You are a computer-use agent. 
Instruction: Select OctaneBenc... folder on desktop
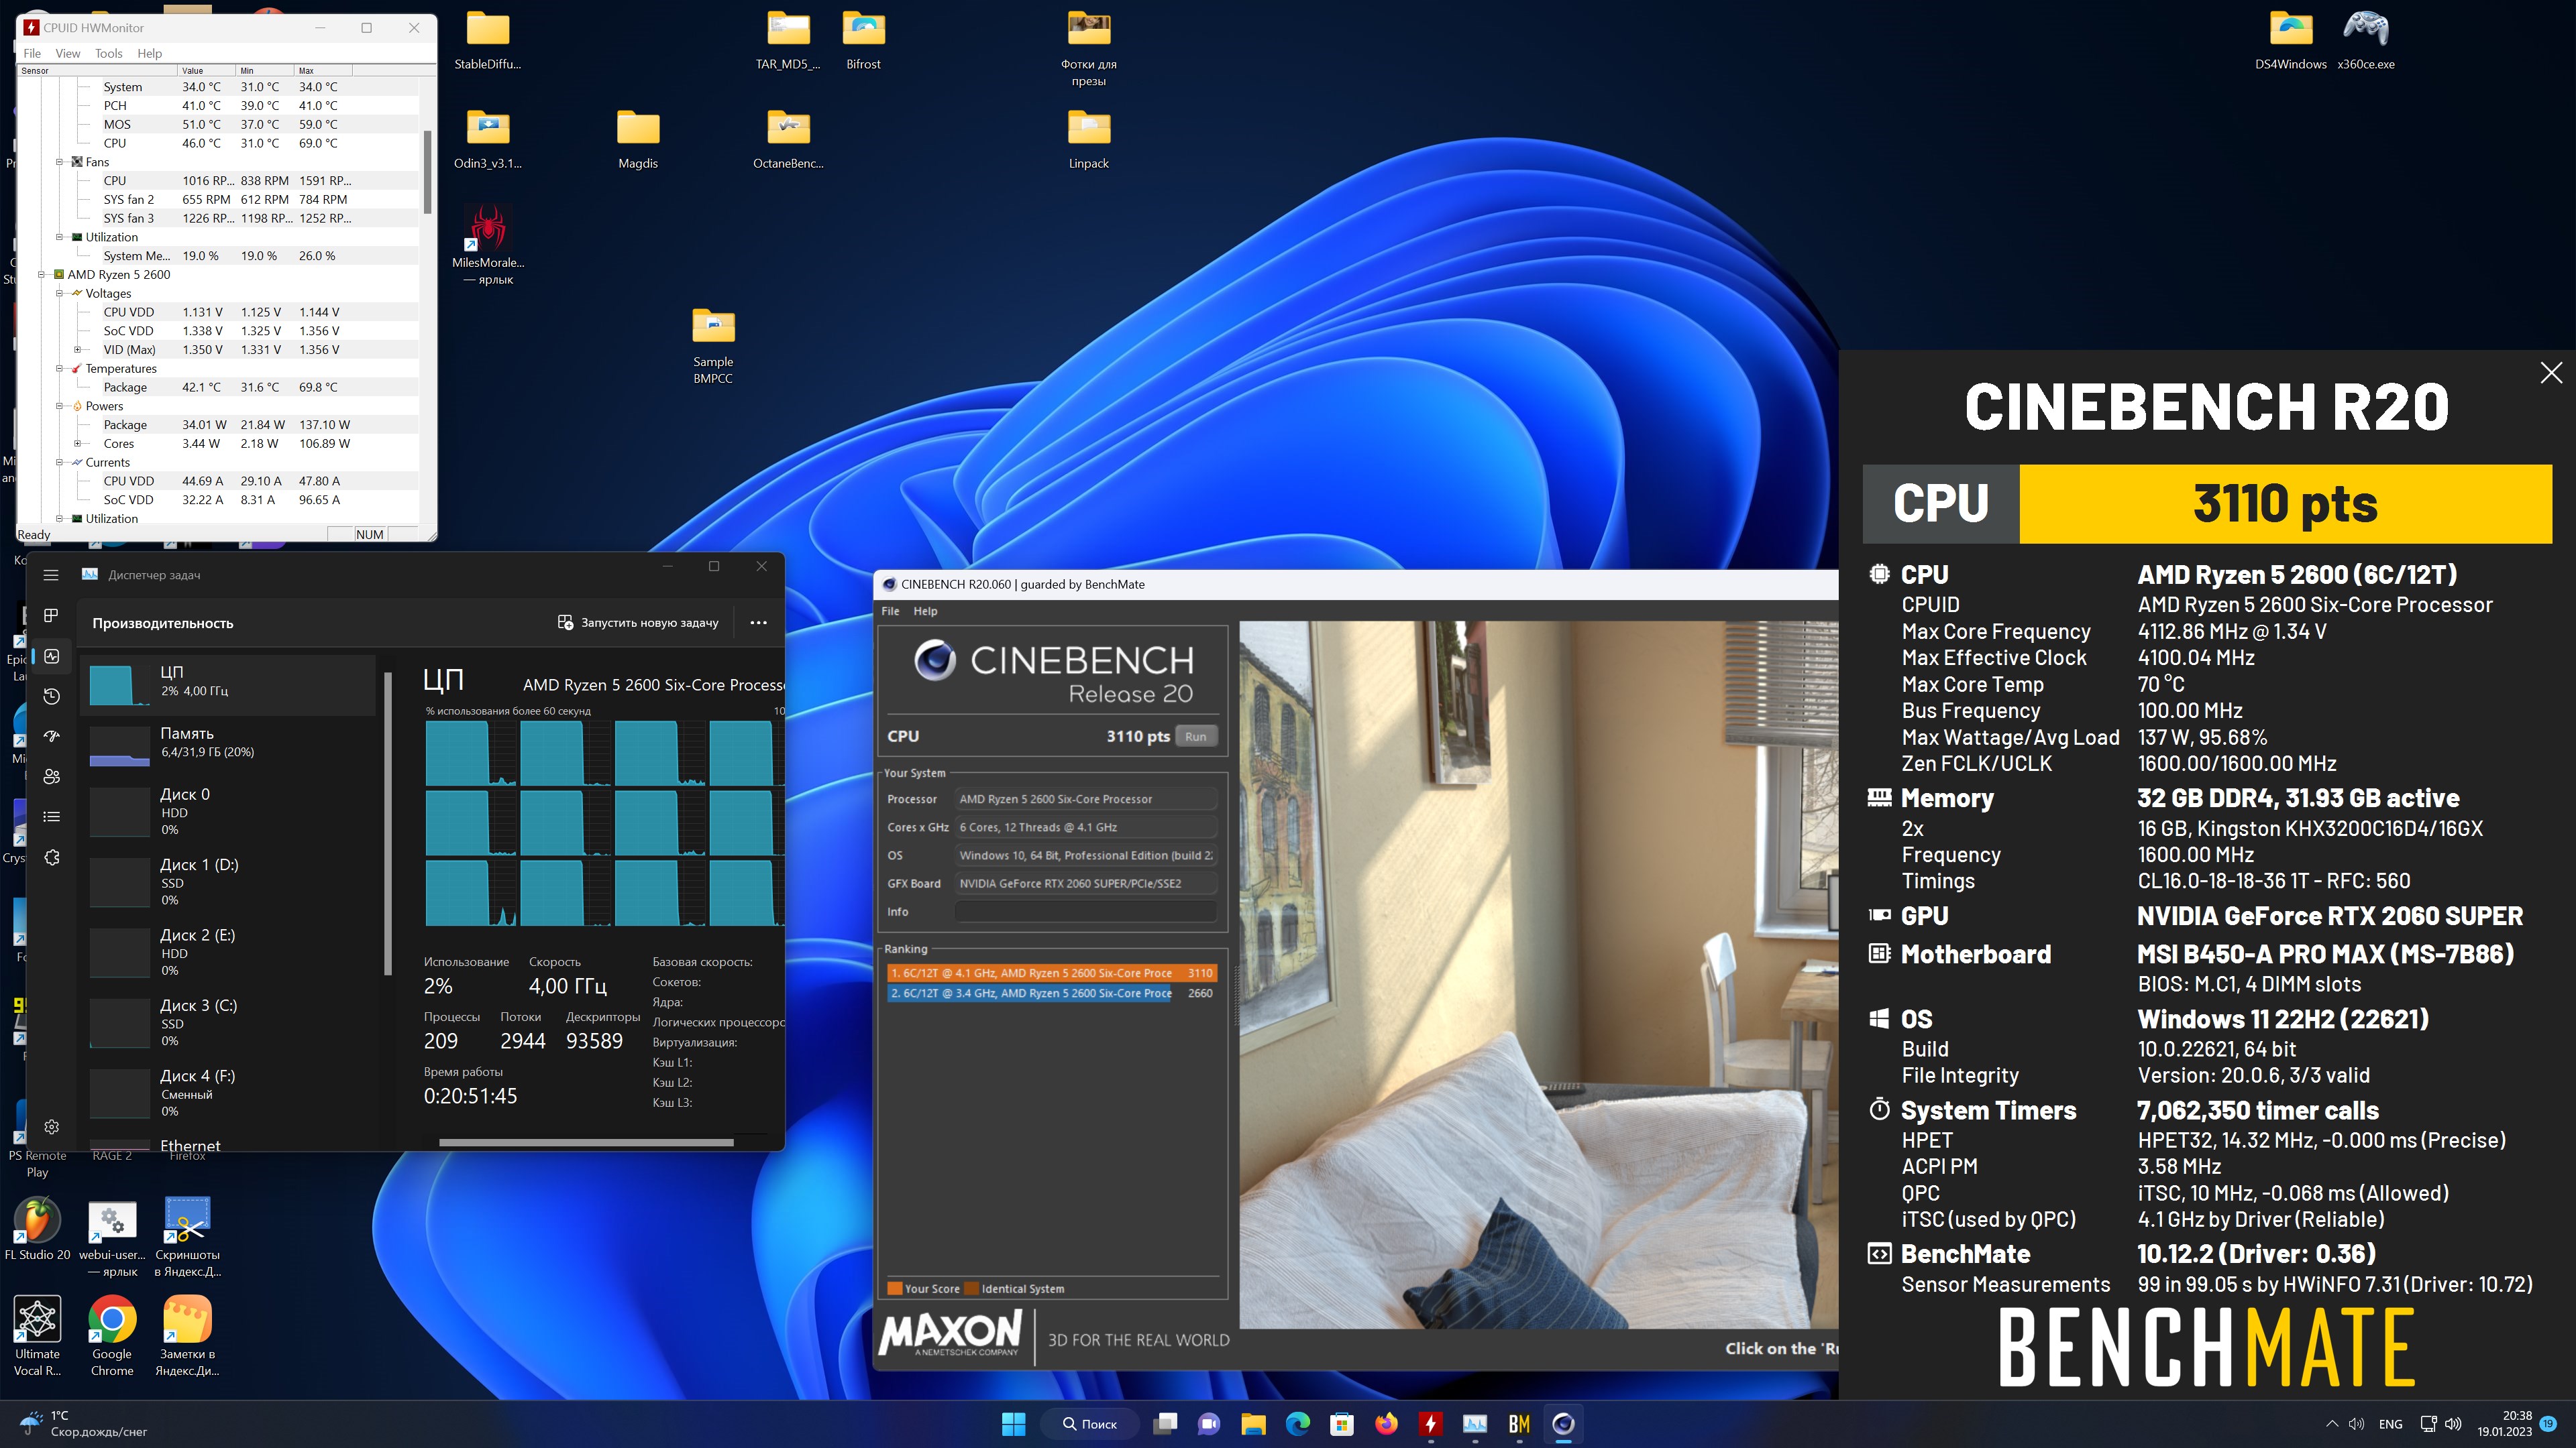click(x=788, y=139)
